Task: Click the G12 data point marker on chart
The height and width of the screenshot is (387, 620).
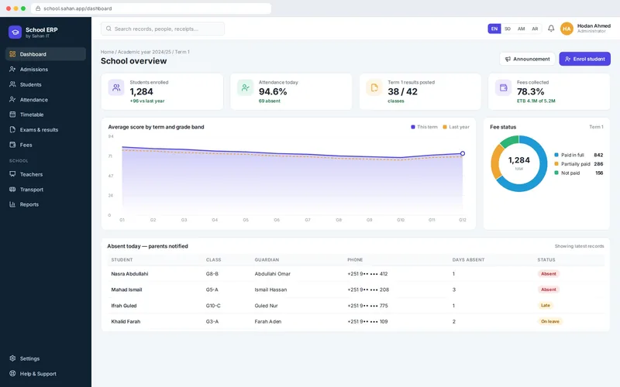Action: 463,153
